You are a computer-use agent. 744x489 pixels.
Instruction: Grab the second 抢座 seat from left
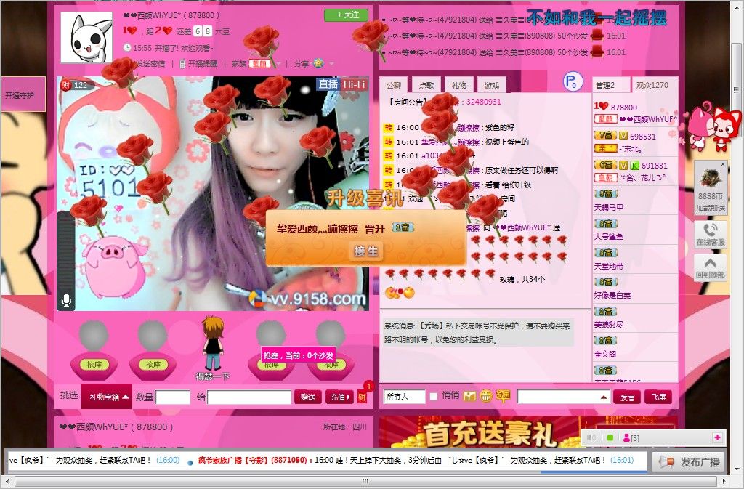(x=153, y=364)
